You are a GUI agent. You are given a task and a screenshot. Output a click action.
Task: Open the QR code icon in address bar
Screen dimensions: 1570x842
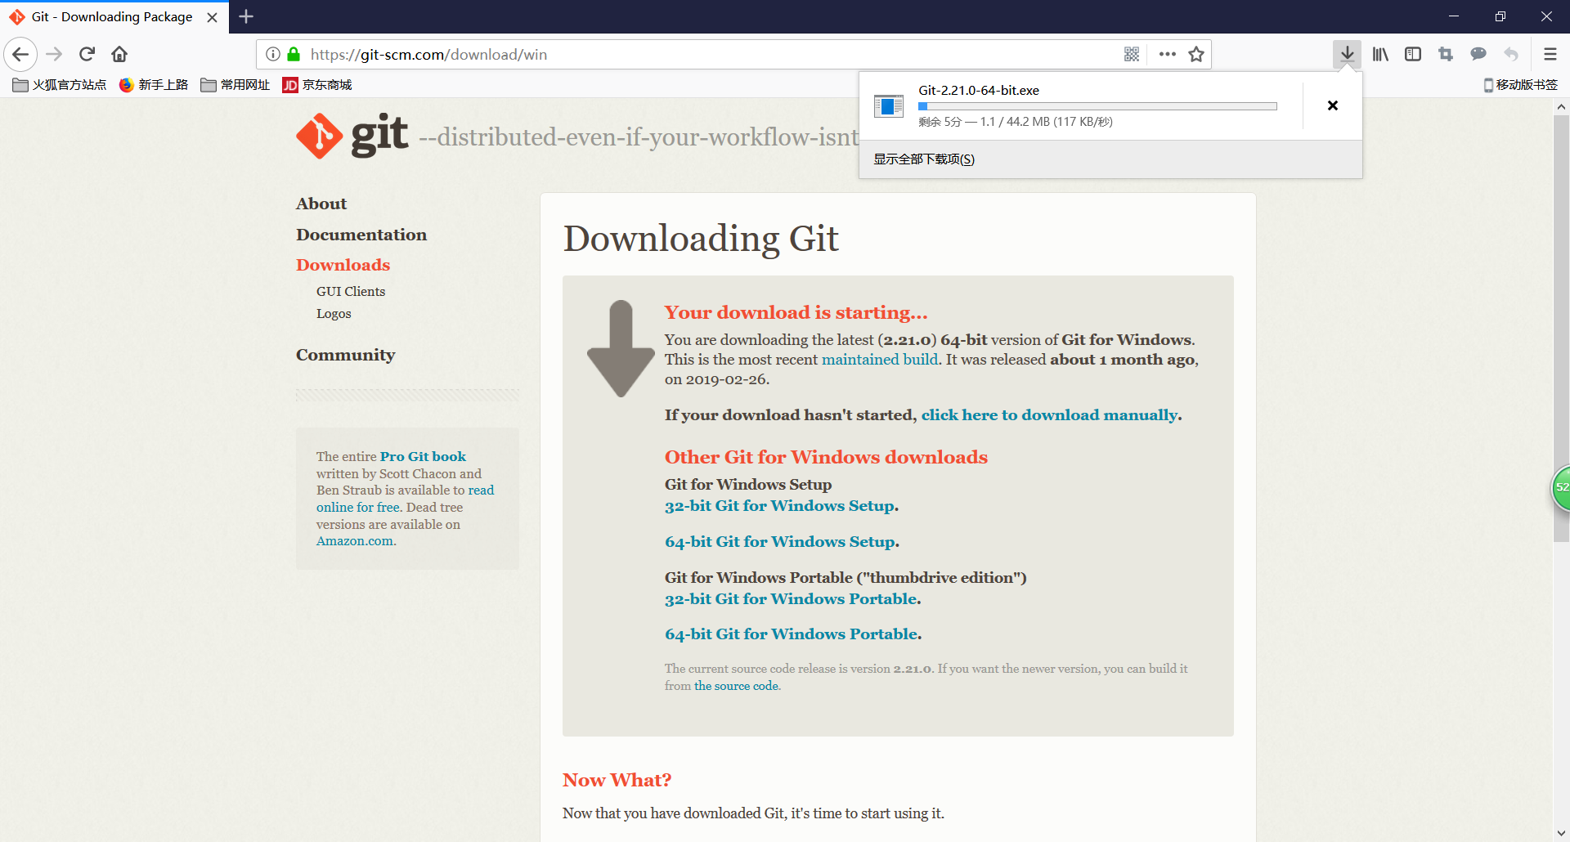point(1132,55)
